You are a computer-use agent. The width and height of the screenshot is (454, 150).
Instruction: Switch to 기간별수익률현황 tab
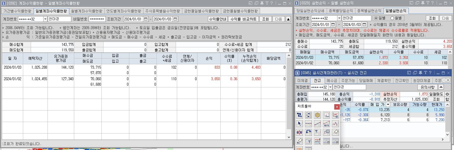click(17, 11)
